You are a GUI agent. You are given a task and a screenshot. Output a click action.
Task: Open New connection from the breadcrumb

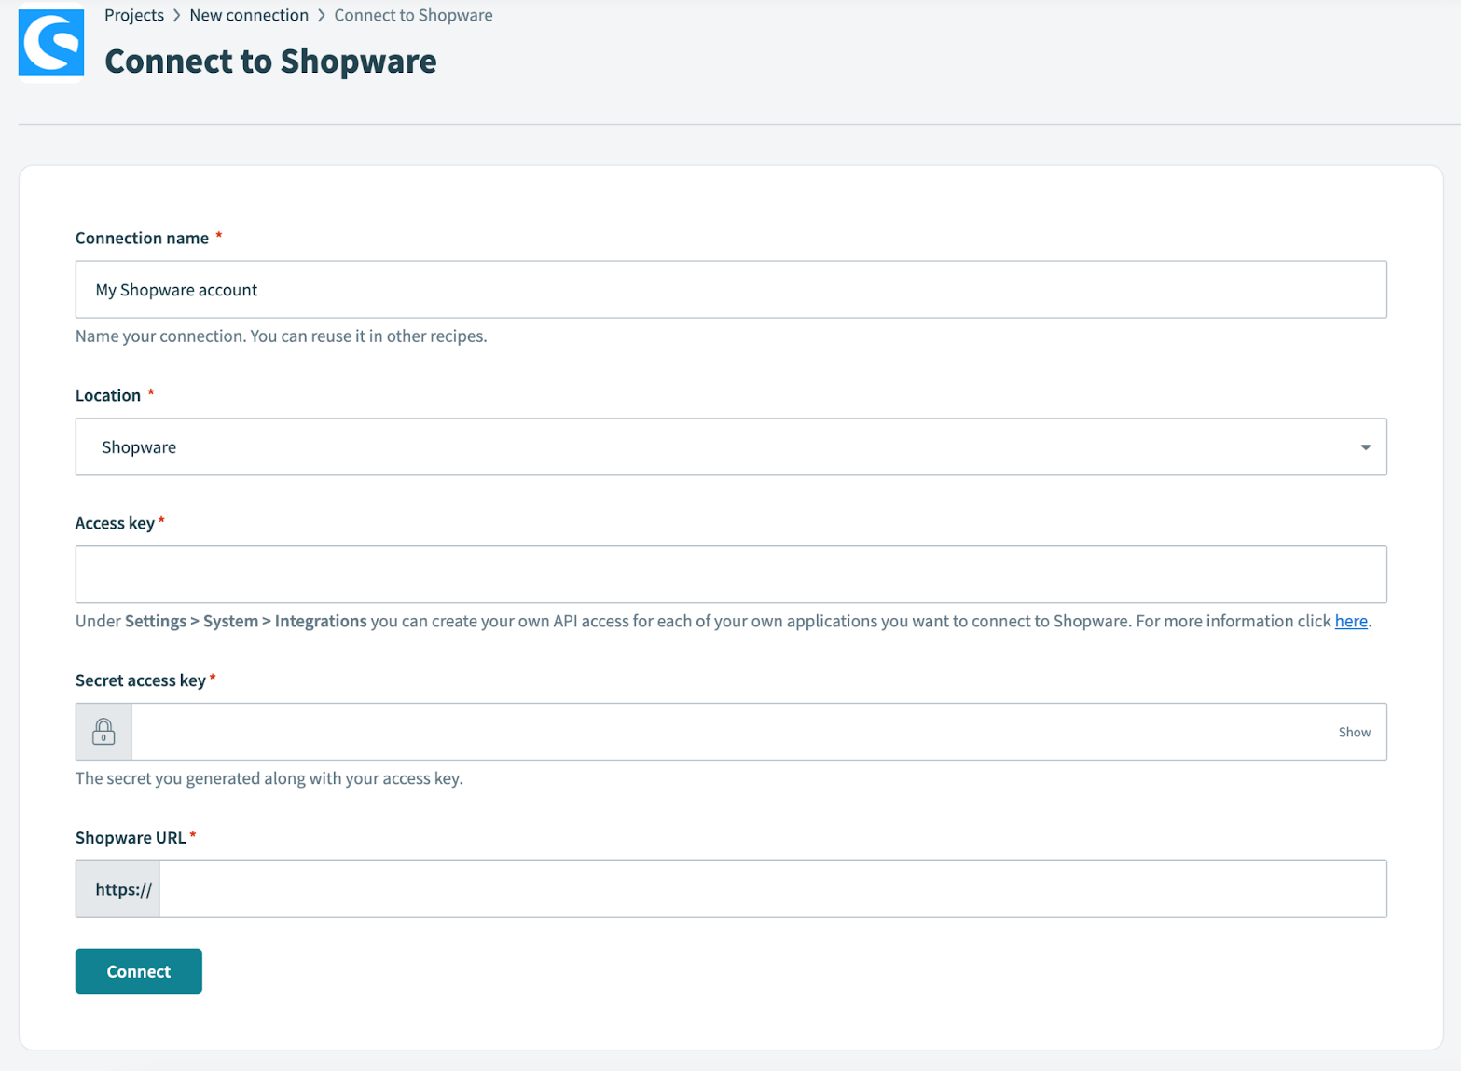coord(248,15)
